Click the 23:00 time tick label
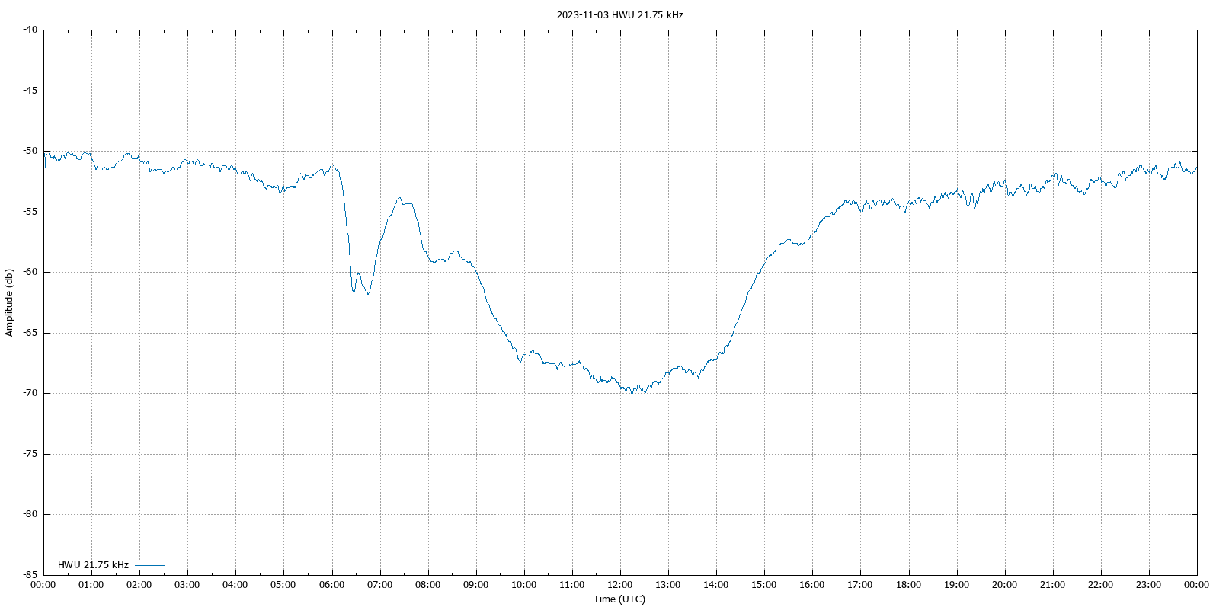The image size is (1216, 607). coord(1148,585)
